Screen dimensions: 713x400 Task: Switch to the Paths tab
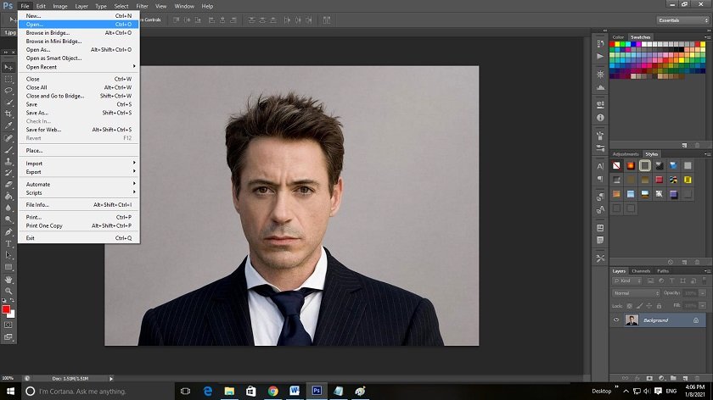pyautogui.click(x=663, y=271)
